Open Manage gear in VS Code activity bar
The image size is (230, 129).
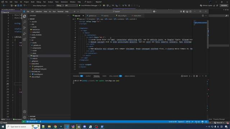click(x=24, y=117)
